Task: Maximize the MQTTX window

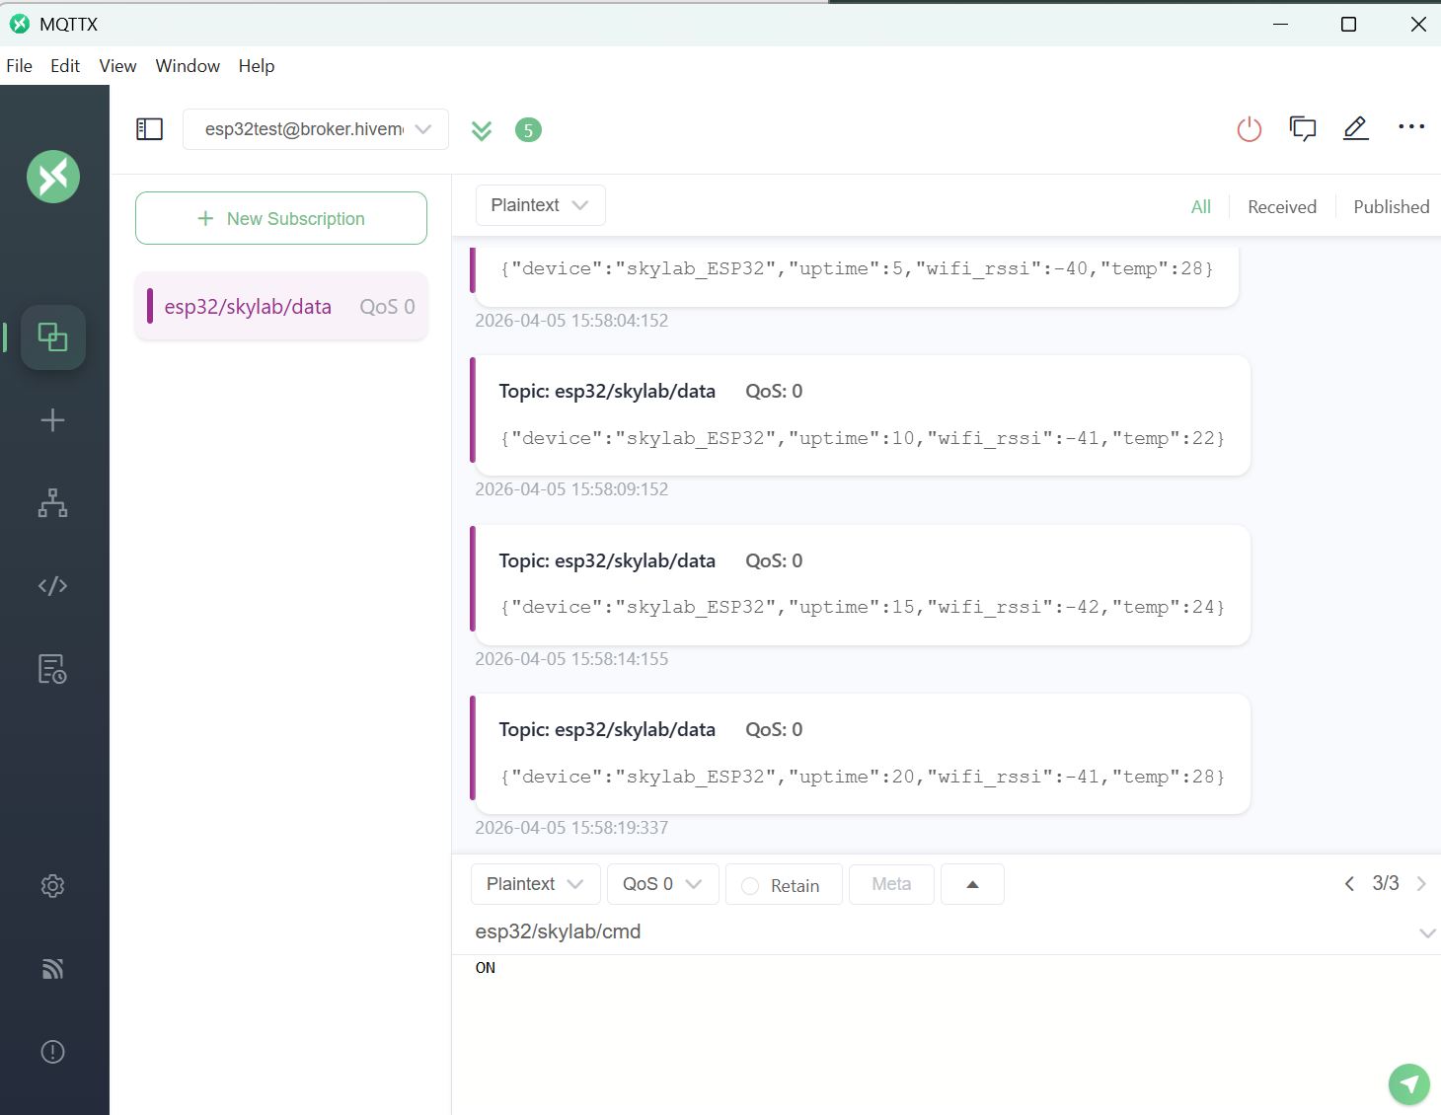Action: pyautogui.click(x=1348, y=24)
